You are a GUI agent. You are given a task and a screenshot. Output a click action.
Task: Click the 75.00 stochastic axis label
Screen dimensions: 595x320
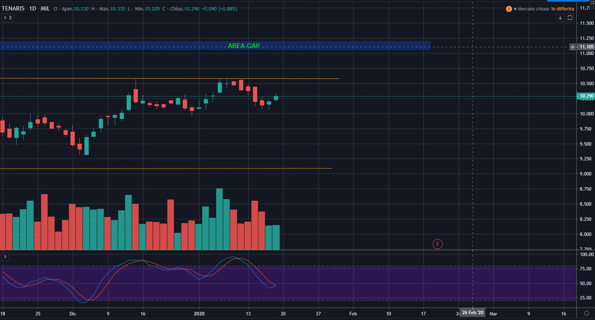pyautogui.click(x=586, y=269)
